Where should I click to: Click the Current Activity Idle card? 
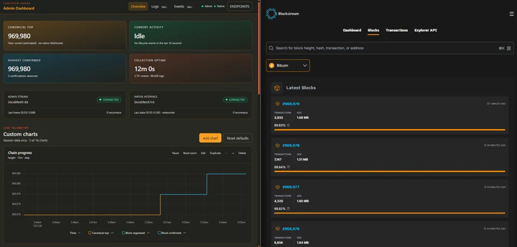(191, 35)
